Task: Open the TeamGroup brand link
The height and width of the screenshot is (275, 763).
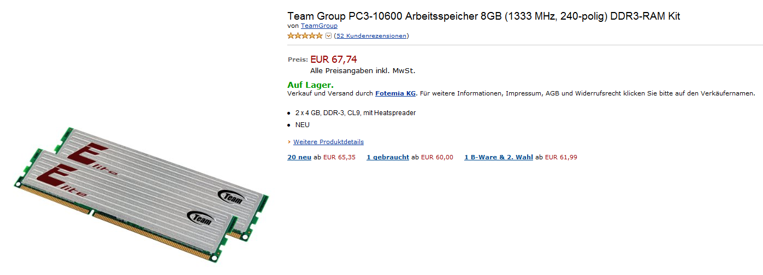Action: [319, 26]
